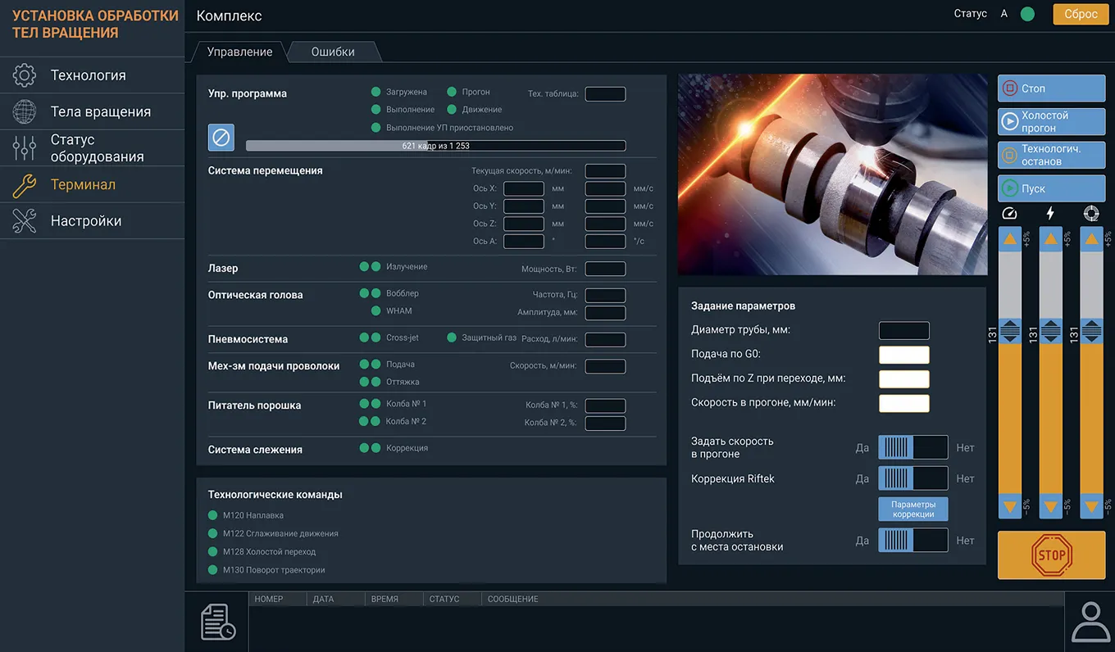Click the crosshair target icon above third slider
Screen dimensions: 1115x652
[1091, 213]
